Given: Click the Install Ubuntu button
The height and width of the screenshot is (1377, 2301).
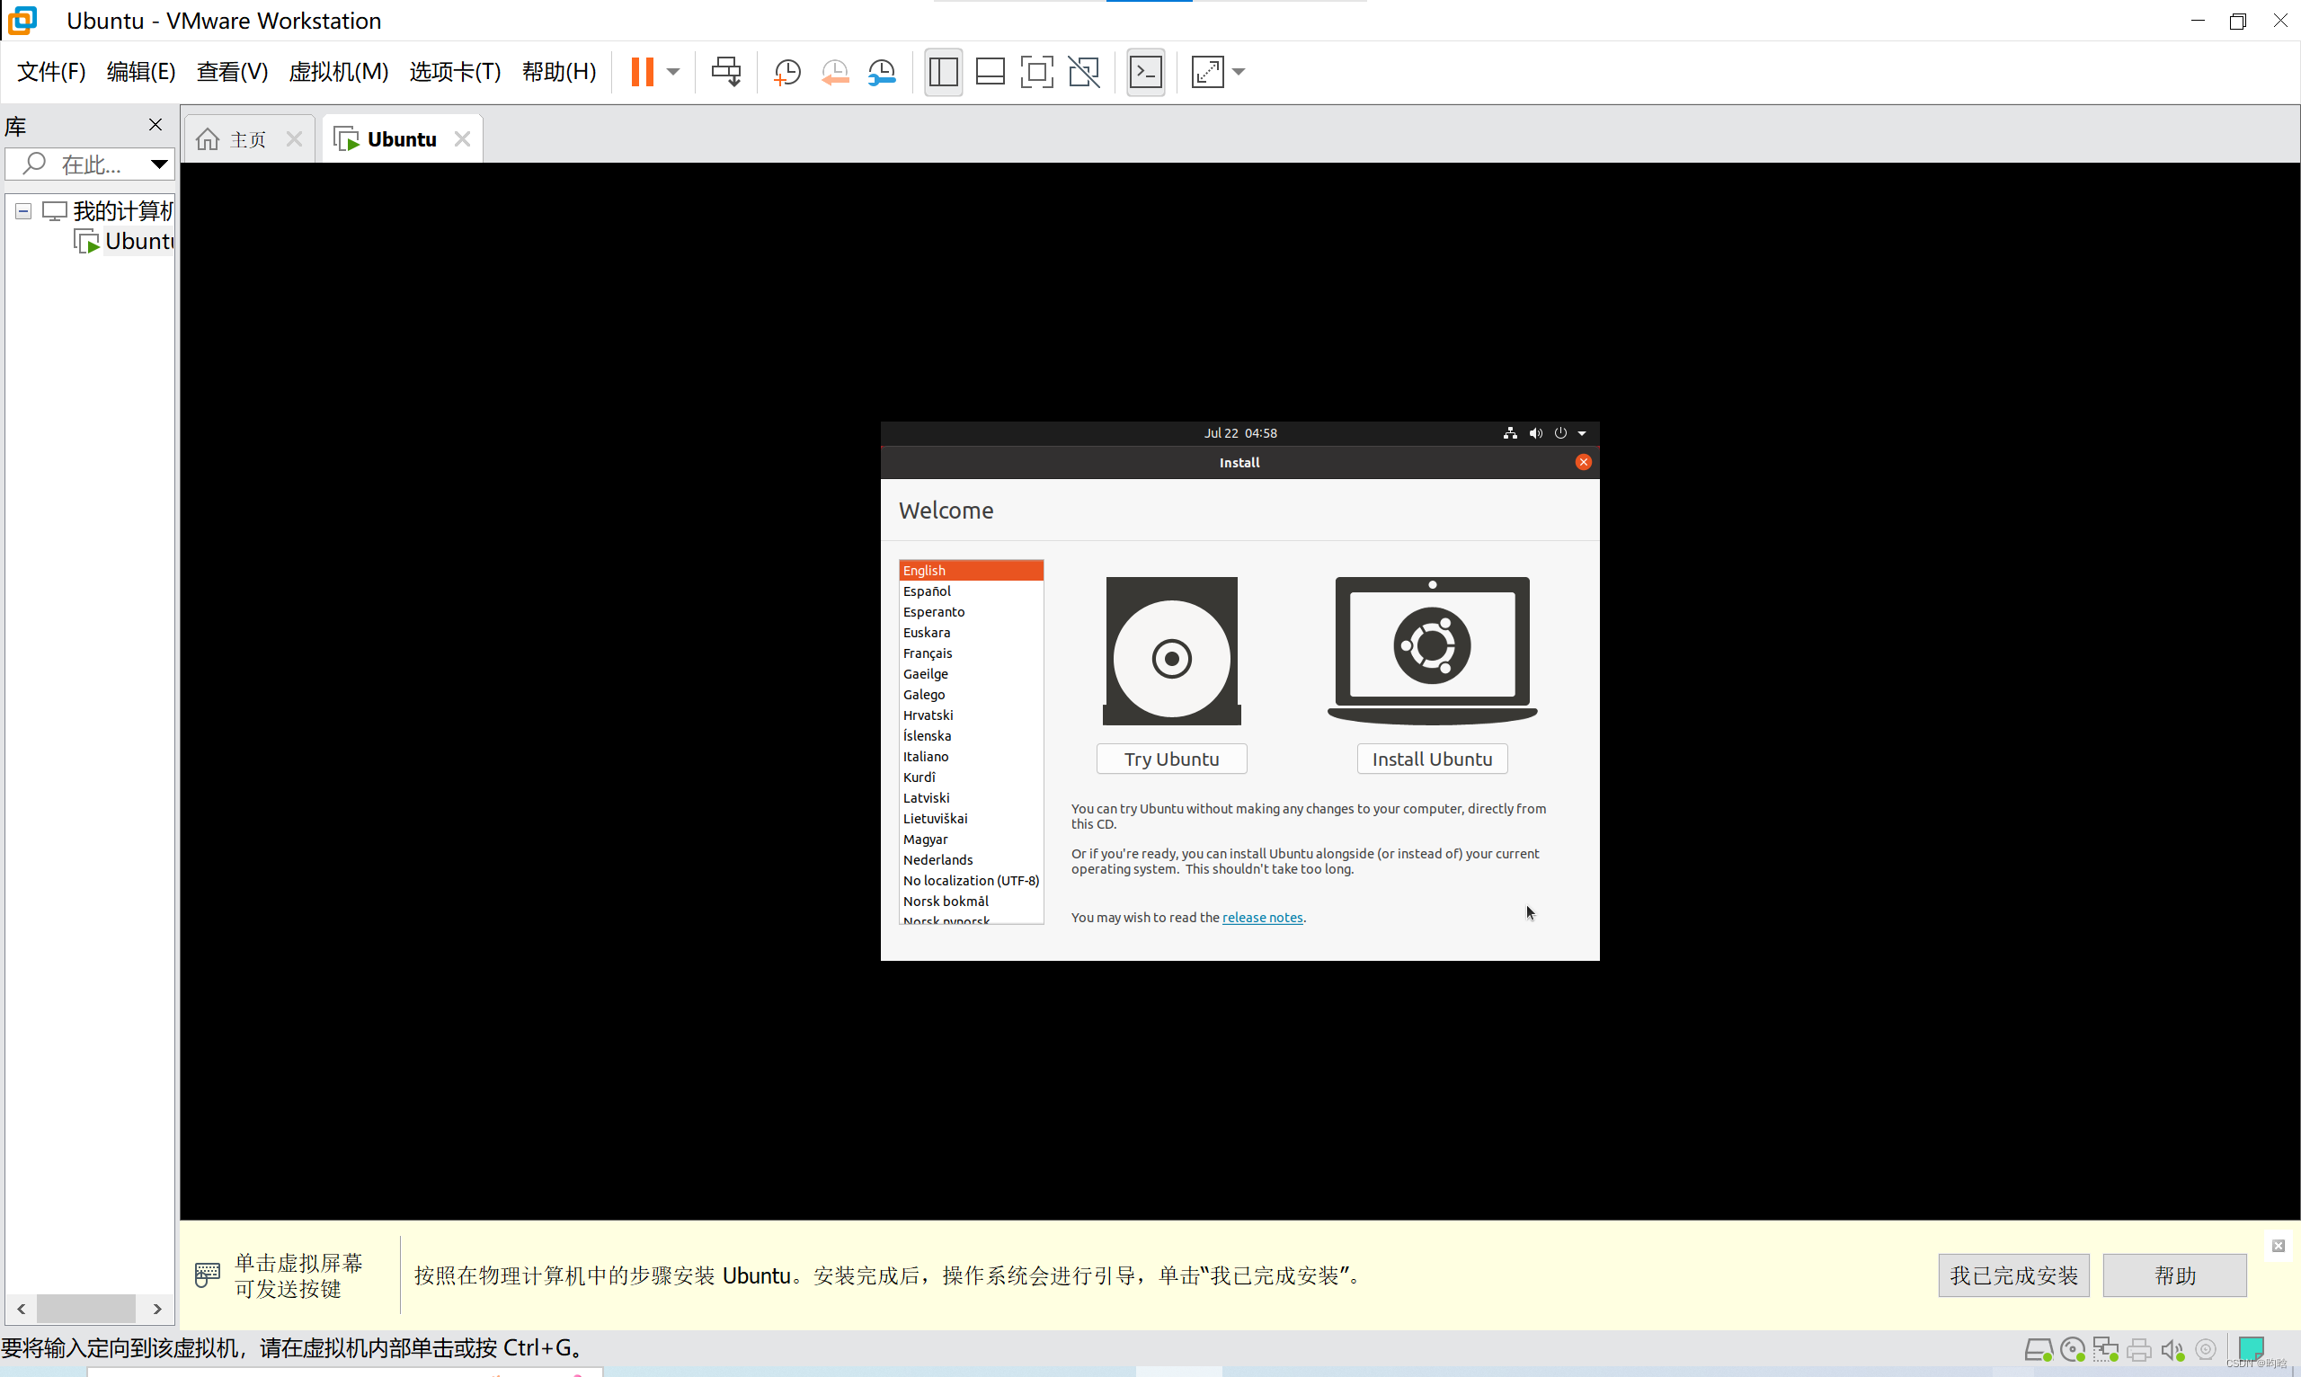Looking at the screenshot, I should (1431, 758).
